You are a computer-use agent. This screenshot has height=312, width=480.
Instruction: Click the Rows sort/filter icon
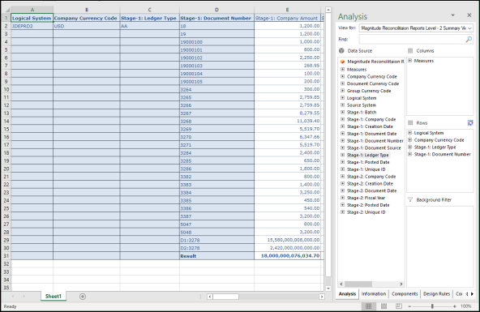tap(470, 123)
